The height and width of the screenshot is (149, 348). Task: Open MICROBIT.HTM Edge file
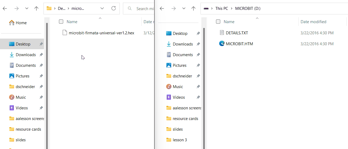pos(239,44)
